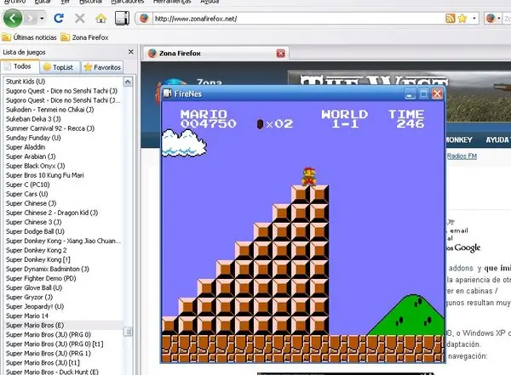This screenshot has width=511, height=375.
Task: Open the Marcadores menu
Action: 128,2
